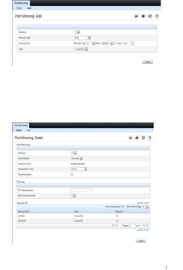Click Save icon on Port Mirroring: Add page
The image size is (183, 270).
coord(136,16)
